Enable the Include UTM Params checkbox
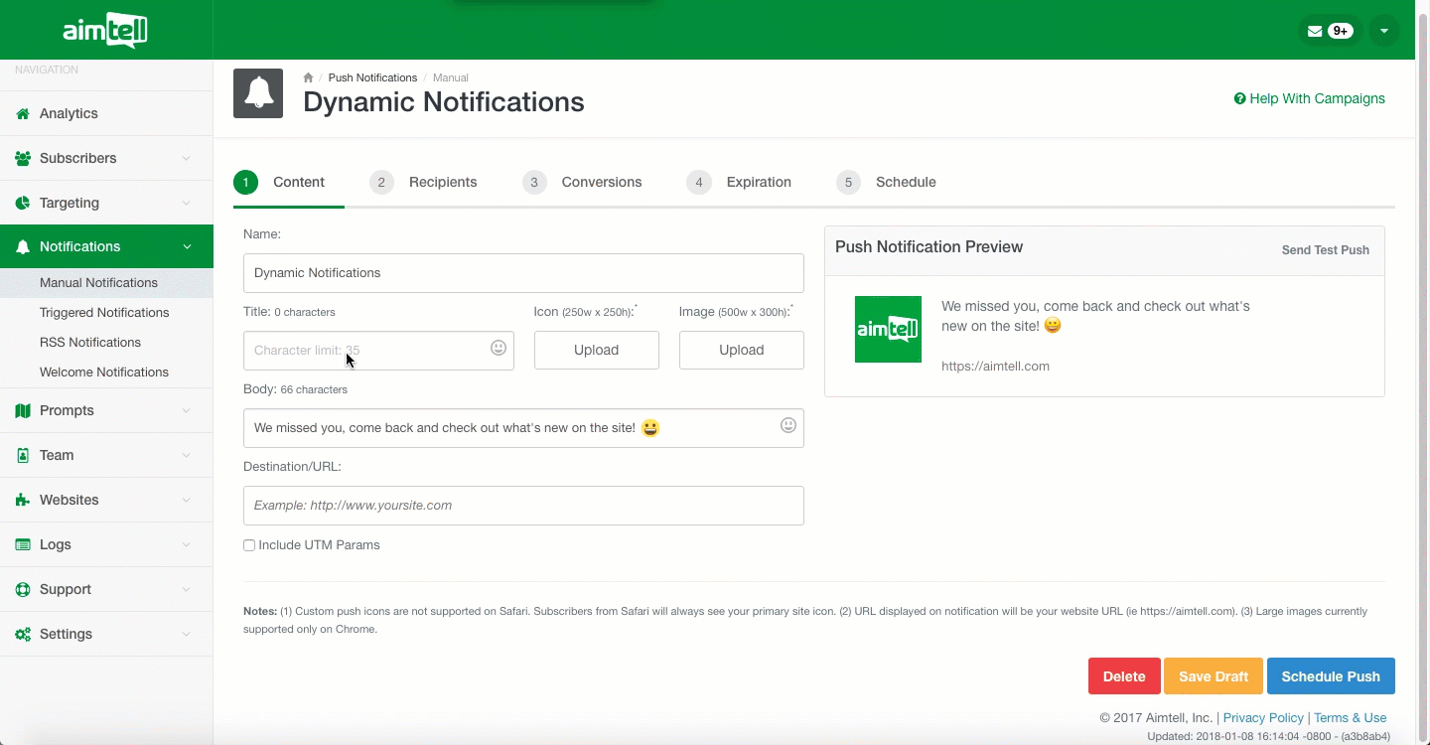This screenshot has width=1430, height=745. pos(249,545)
